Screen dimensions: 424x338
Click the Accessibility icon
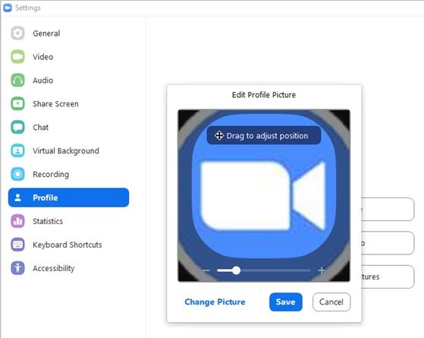tap(17, 268)
